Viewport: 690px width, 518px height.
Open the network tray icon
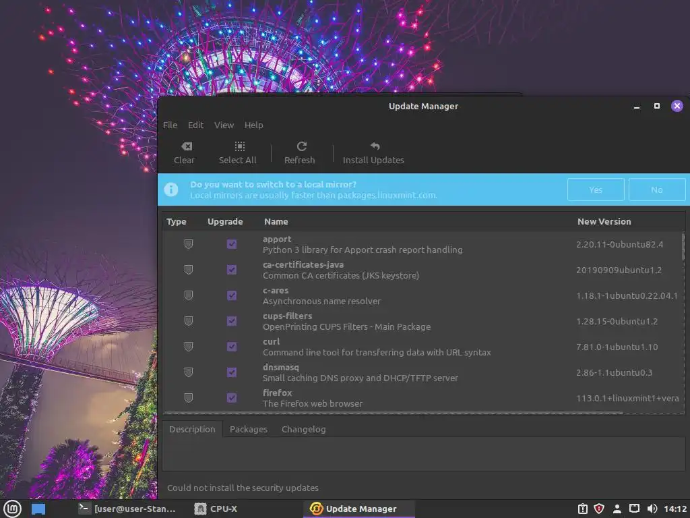(634, 509)
